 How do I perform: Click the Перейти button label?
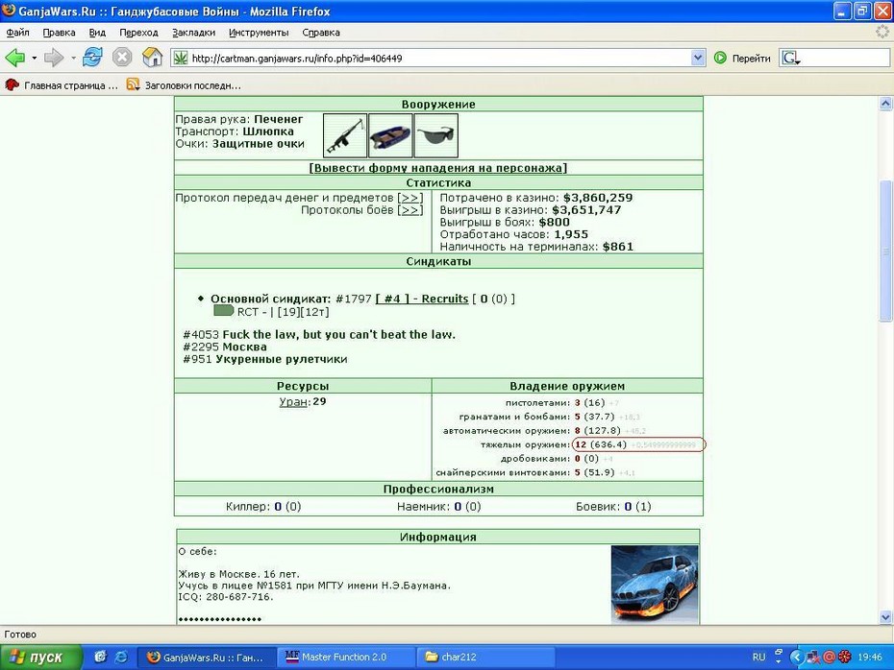751,58
